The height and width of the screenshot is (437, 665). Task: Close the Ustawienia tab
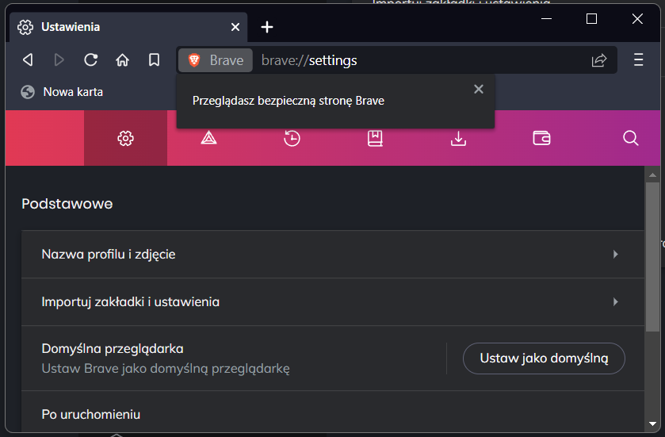pos(235,27)
